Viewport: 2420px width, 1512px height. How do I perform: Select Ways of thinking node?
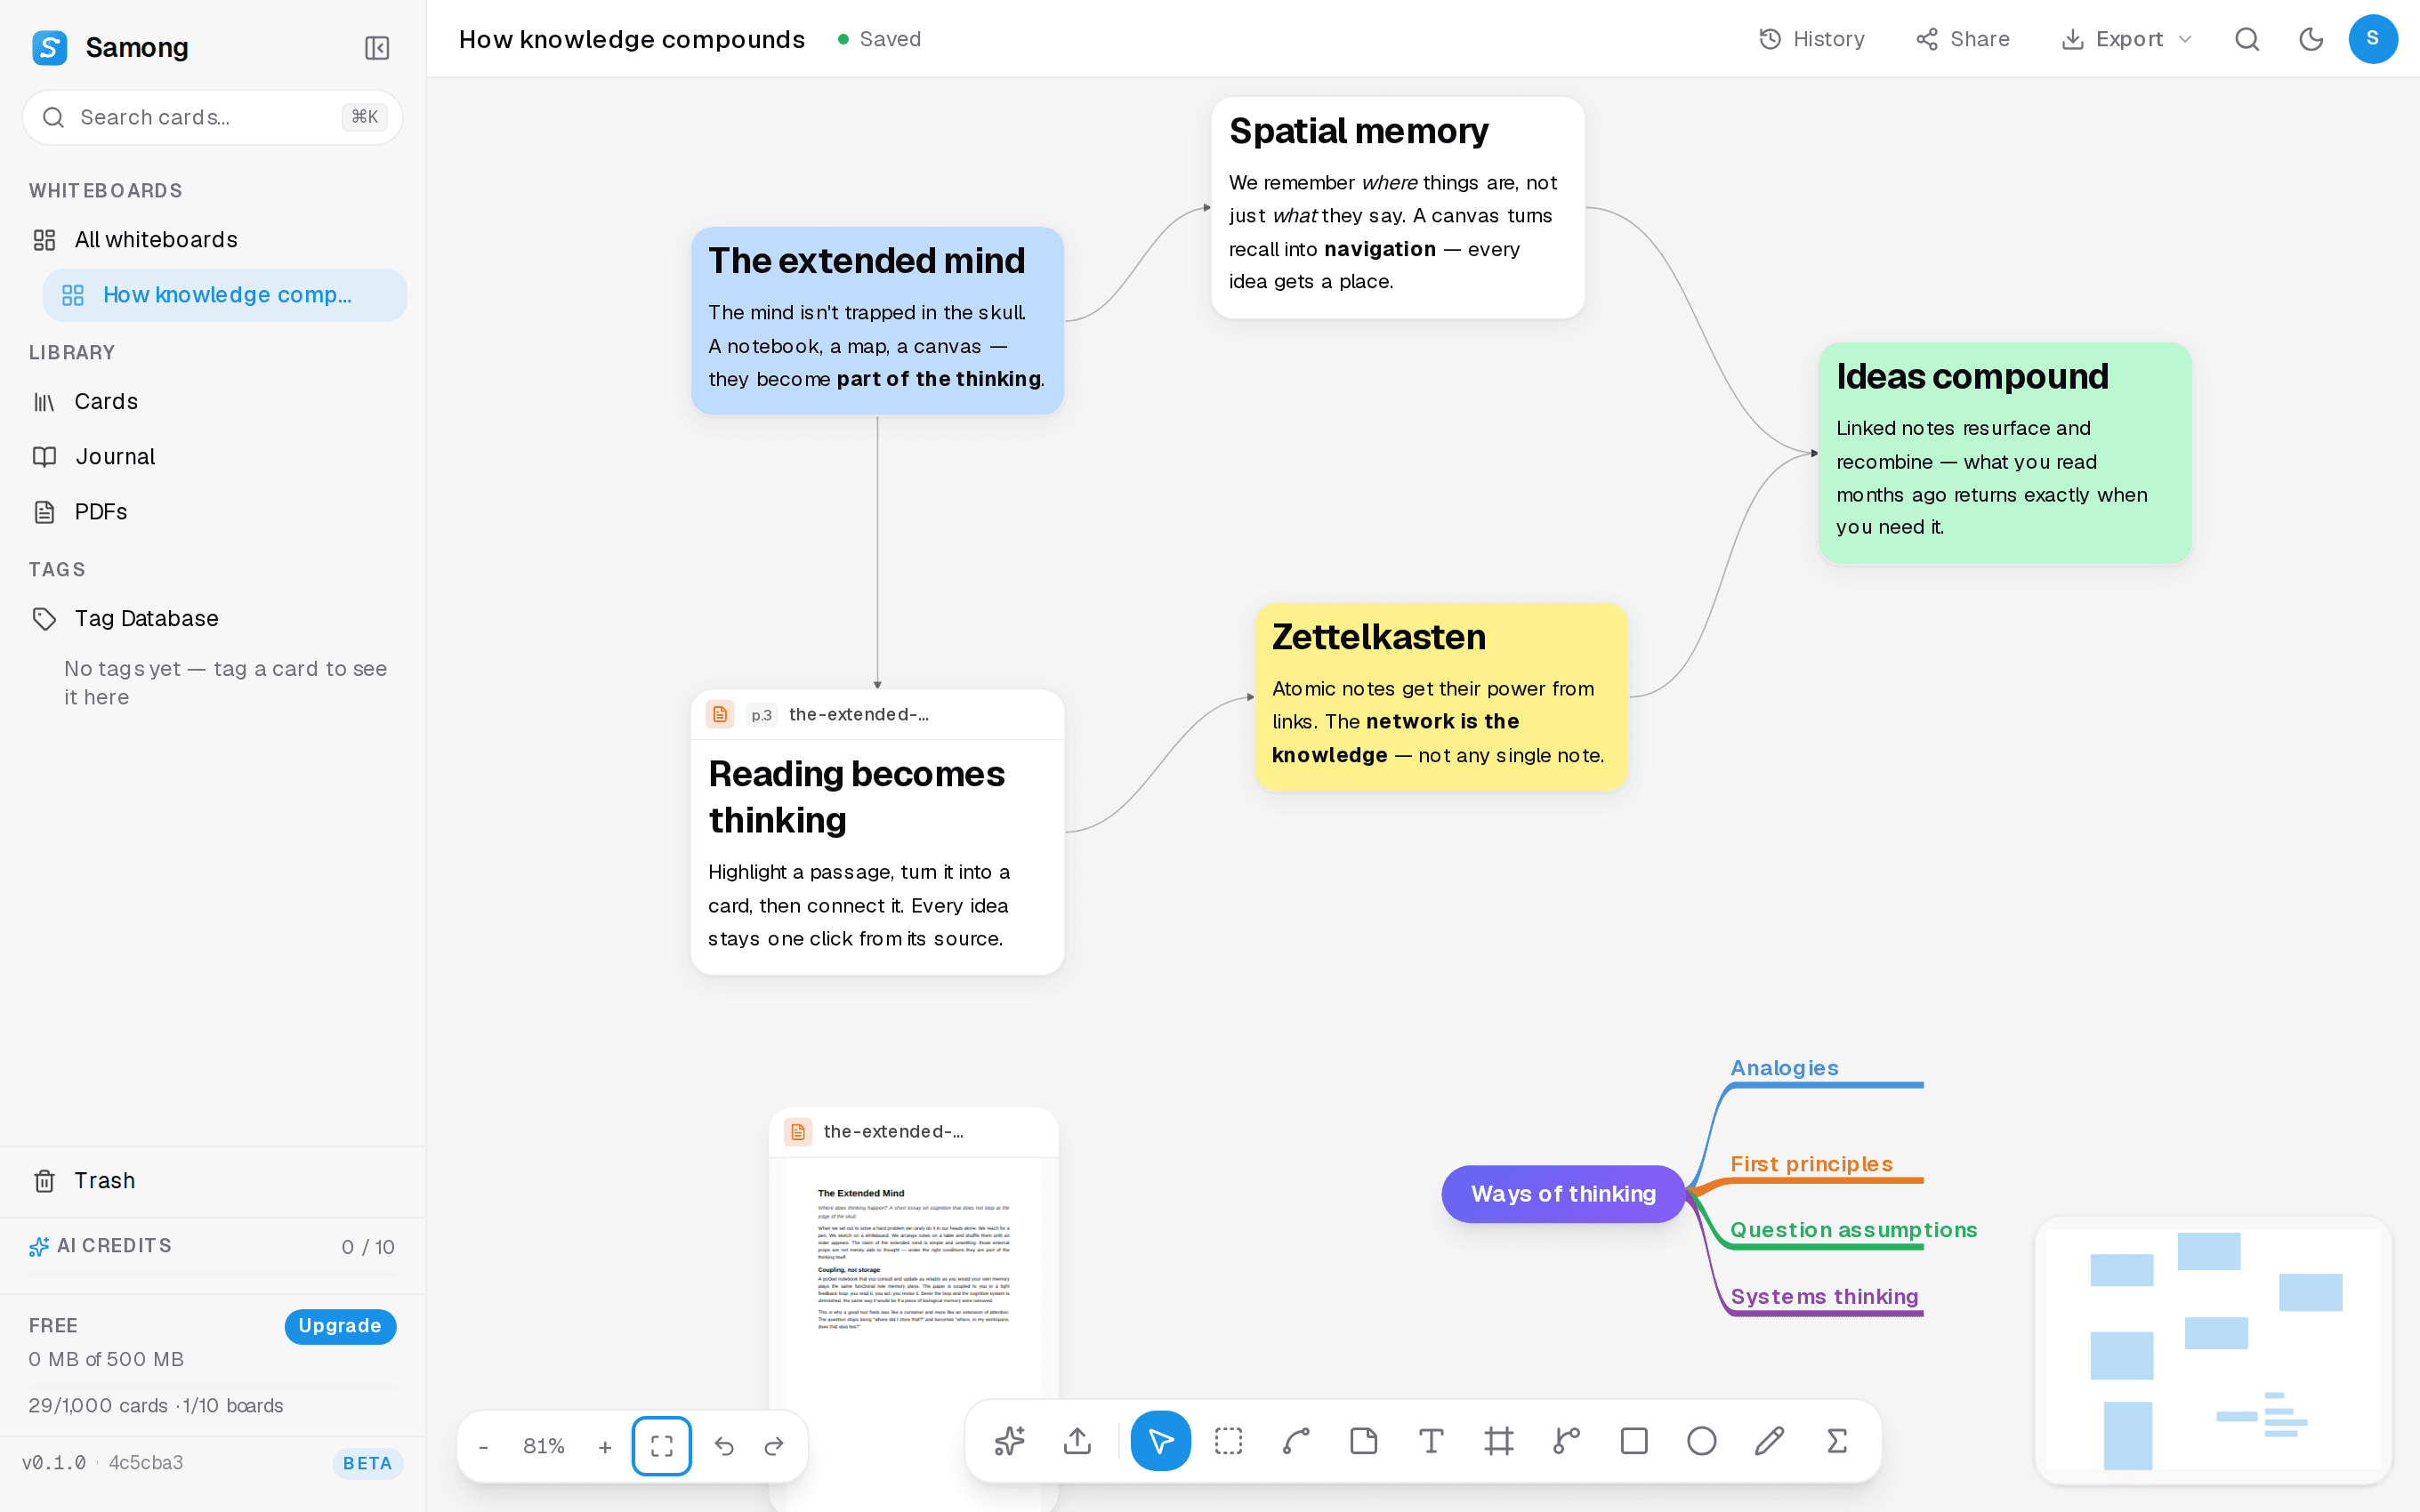(x=1563, y=1194)
